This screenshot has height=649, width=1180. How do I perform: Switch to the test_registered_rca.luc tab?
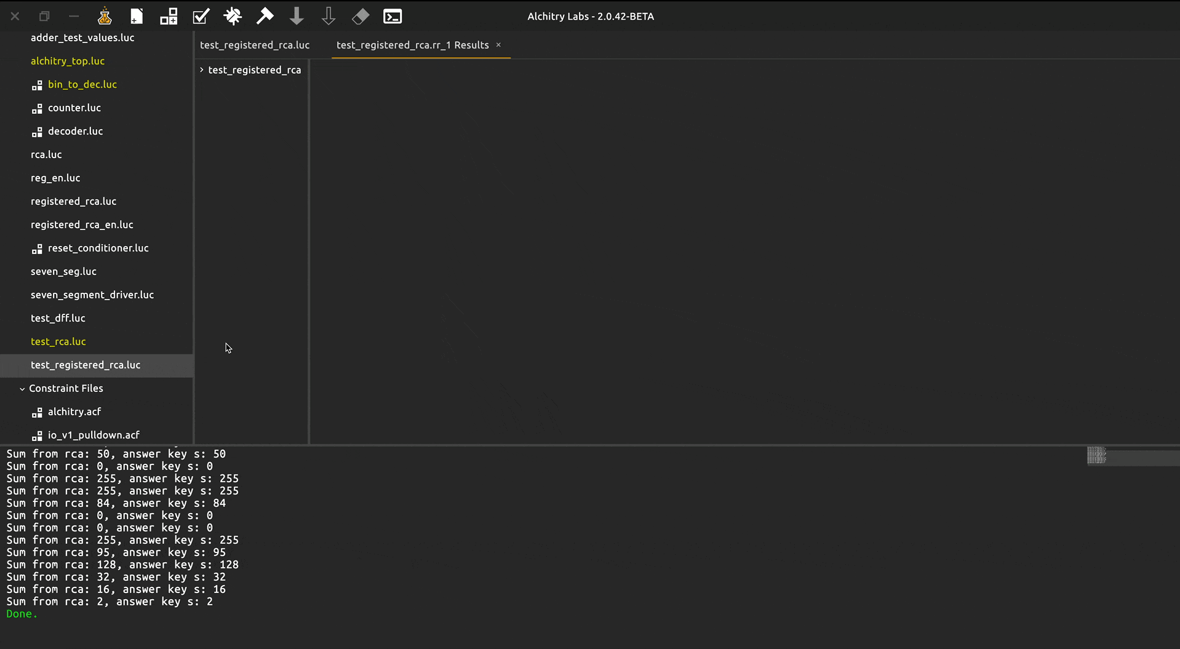tap(255, 45)
